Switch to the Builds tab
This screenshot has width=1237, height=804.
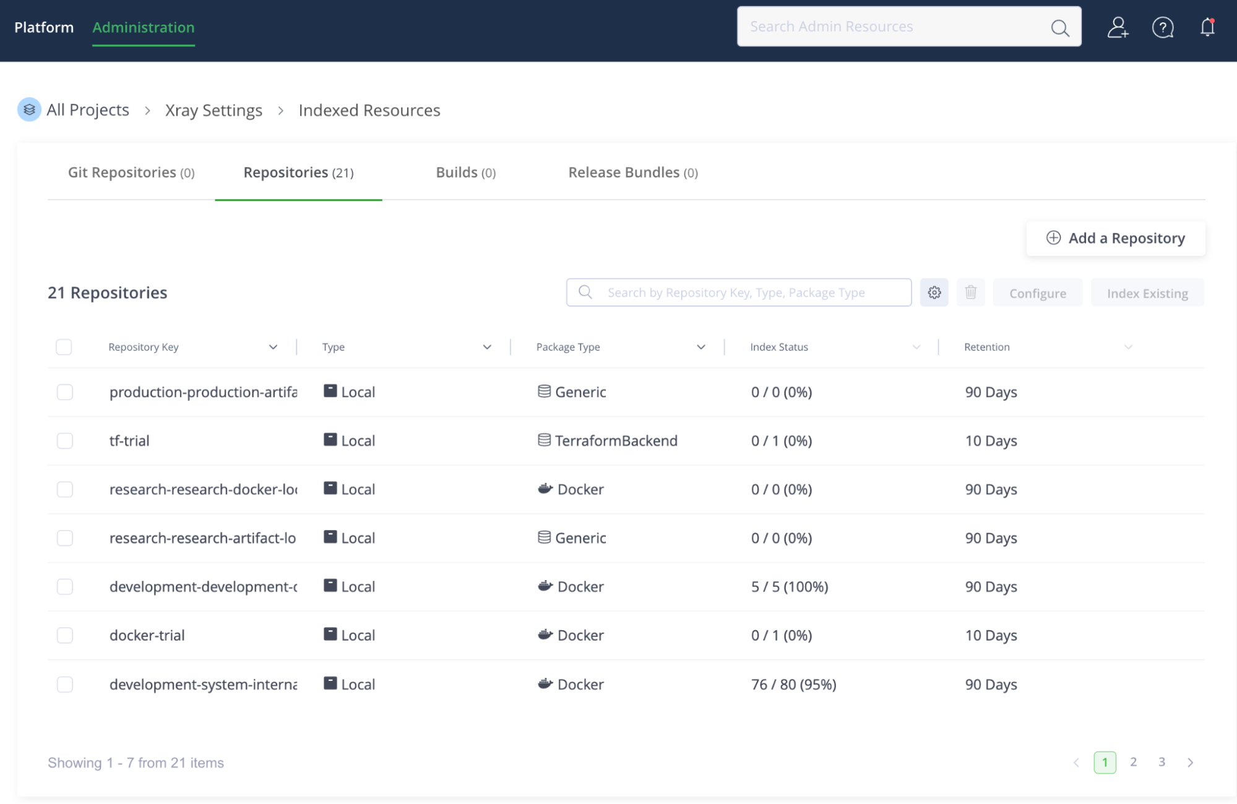pos(465,173)
